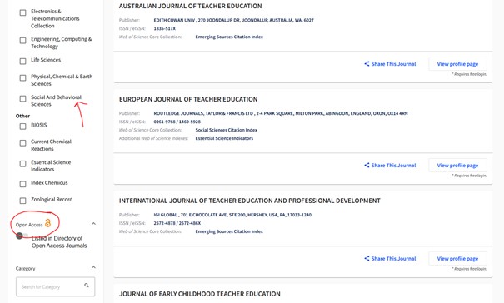The height and width of the screenshot is (303, 504).
Task: Select the Zoological Record checkbox
Action: (x=22, y=201)
